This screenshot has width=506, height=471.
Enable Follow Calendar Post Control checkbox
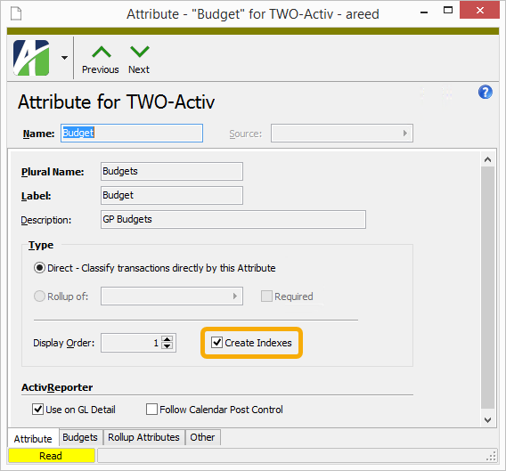click(x=151, y=409)
